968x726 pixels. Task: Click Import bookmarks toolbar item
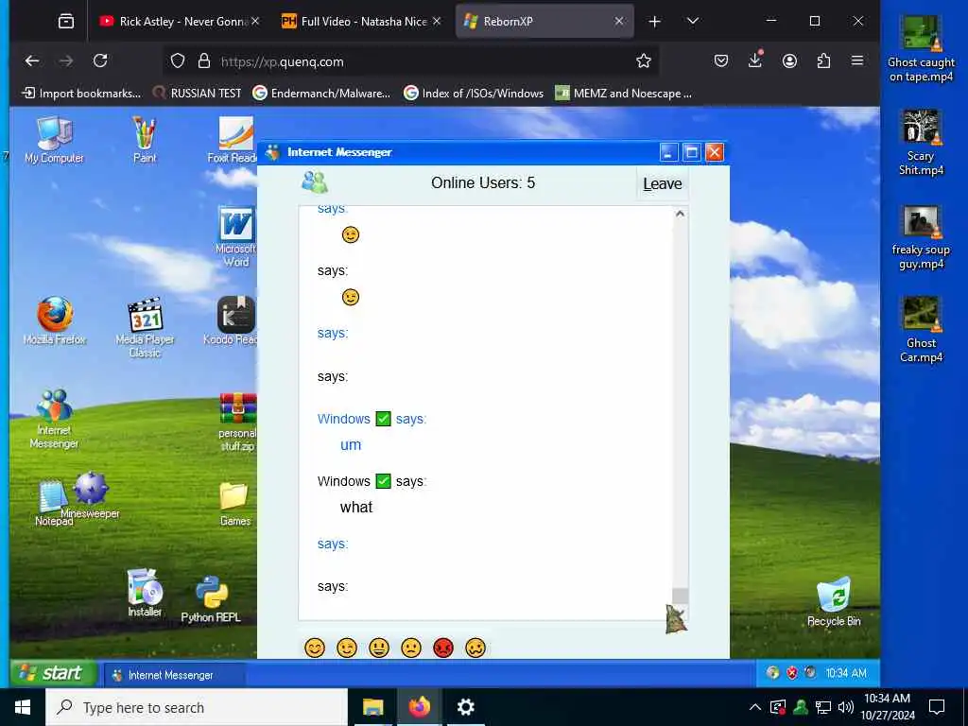[x=81, y=94]
